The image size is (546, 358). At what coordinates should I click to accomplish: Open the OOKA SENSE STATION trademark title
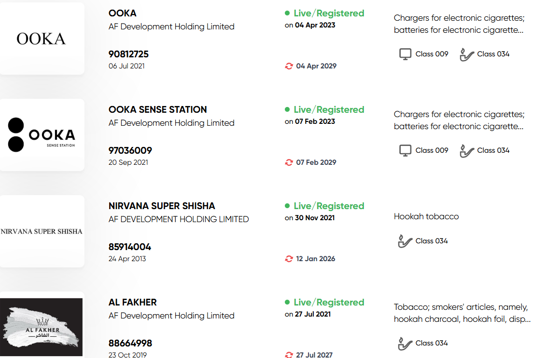pyautogui.click(x=158, y=109)
